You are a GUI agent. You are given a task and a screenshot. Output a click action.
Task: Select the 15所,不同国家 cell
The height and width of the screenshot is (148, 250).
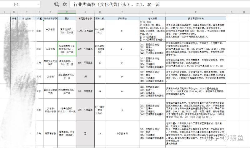click(x=85, y=31)
